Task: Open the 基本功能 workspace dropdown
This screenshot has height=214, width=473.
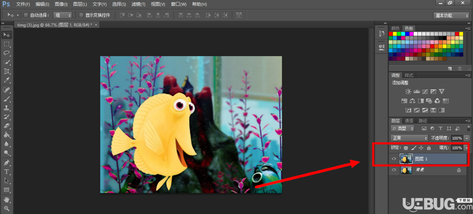Action: (451, 16)
